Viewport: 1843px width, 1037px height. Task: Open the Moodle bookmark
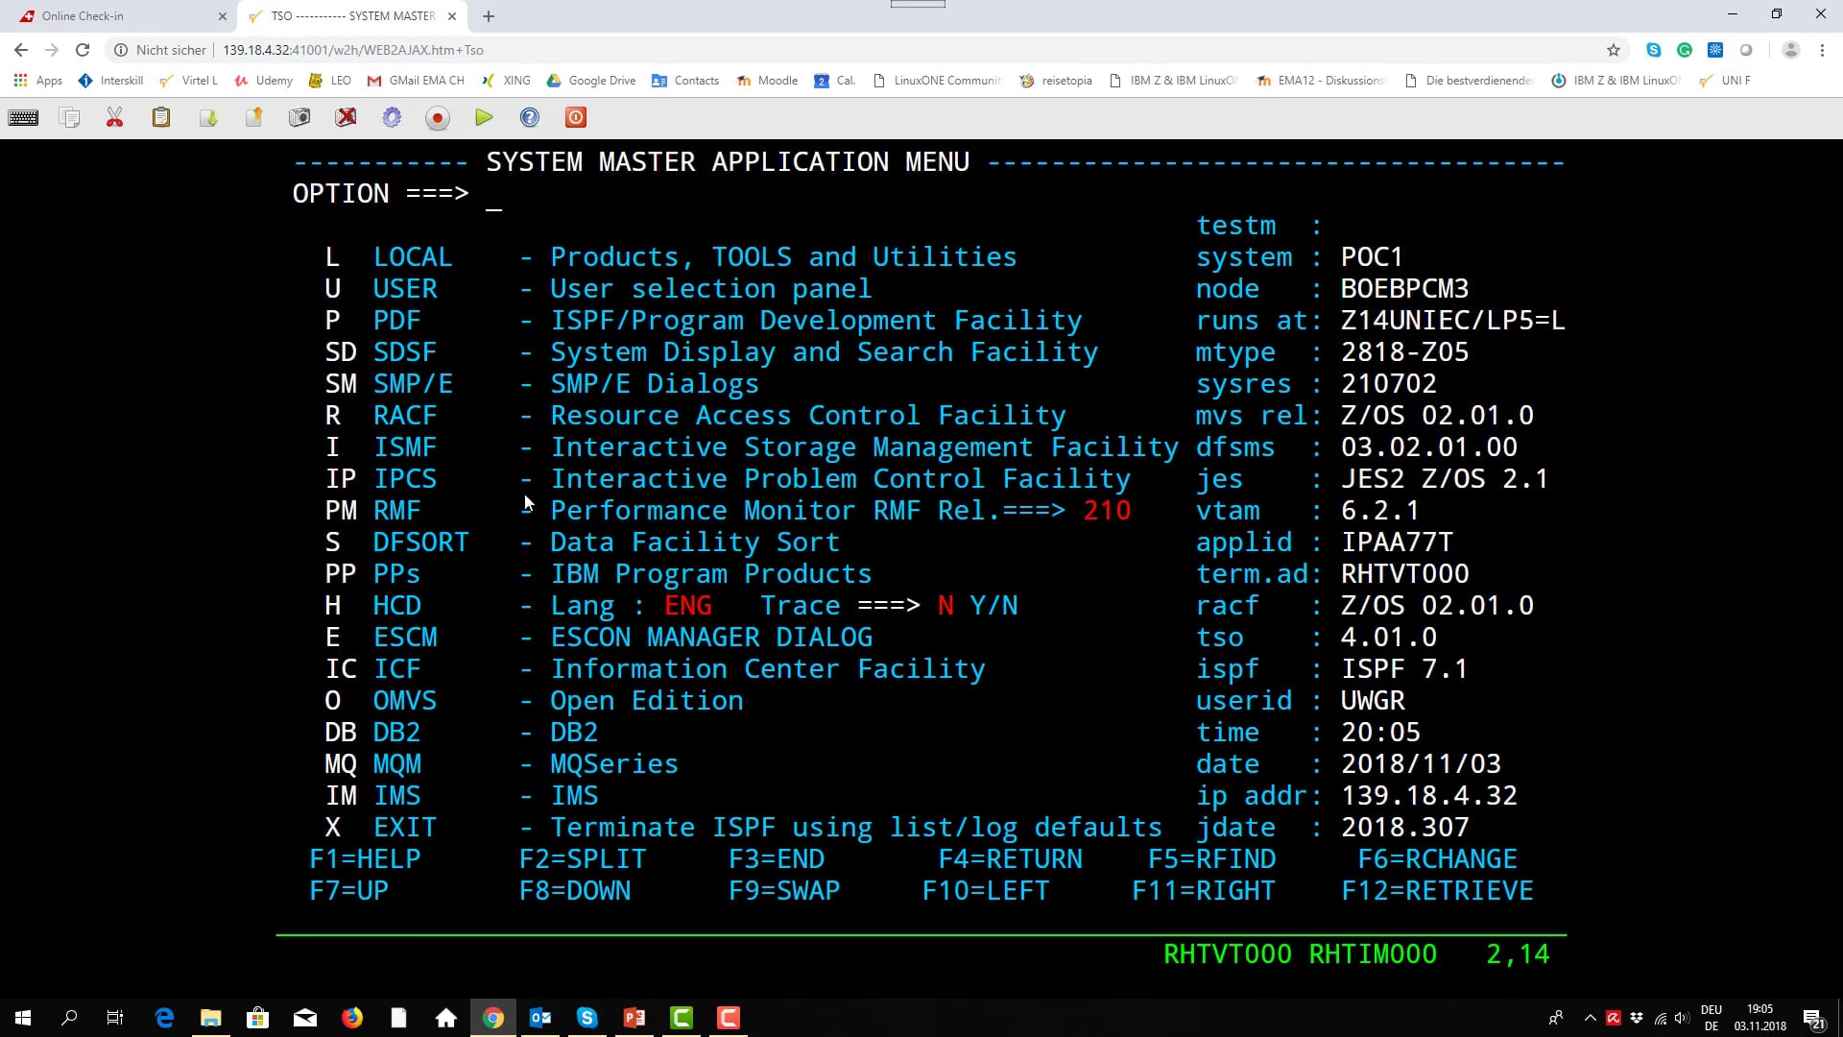point(767,81)
